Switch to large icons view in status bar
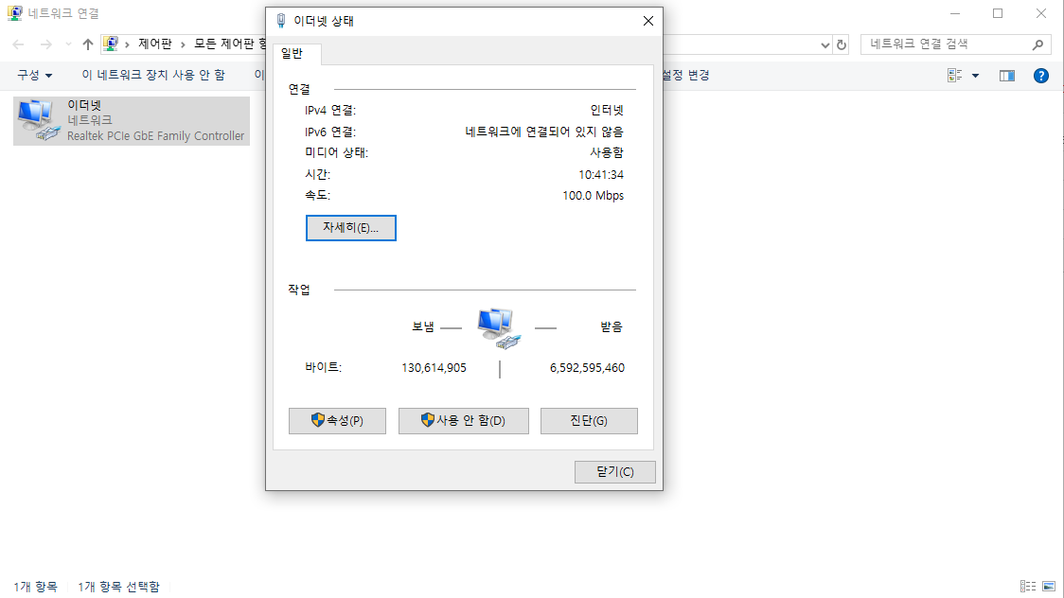 [x=1049, y=587]
